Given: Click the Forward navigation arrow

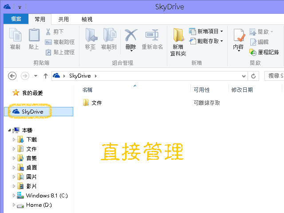Looking at the screenshot, I should point(25,76).
